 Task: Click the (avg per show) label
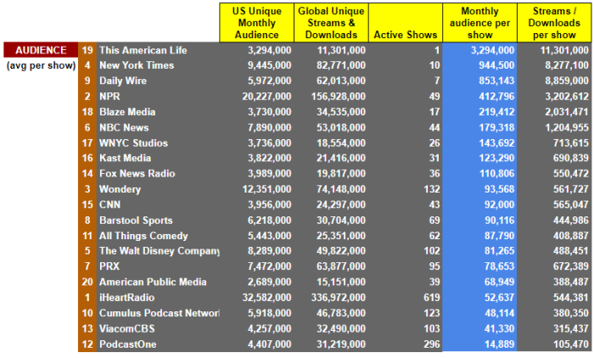click(41, 65)
